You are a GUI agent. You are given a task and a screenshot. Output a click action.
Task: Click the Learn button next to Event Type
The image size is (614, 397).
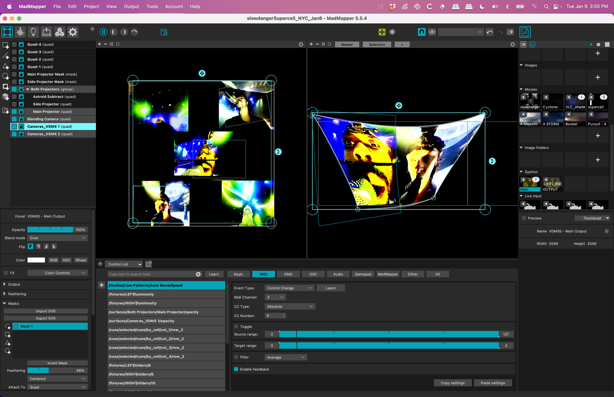point(330,288)
